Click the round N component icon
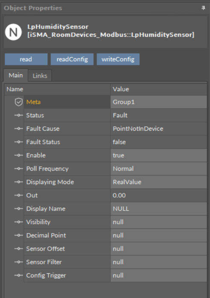210x298 pixels. click(13, 32)
